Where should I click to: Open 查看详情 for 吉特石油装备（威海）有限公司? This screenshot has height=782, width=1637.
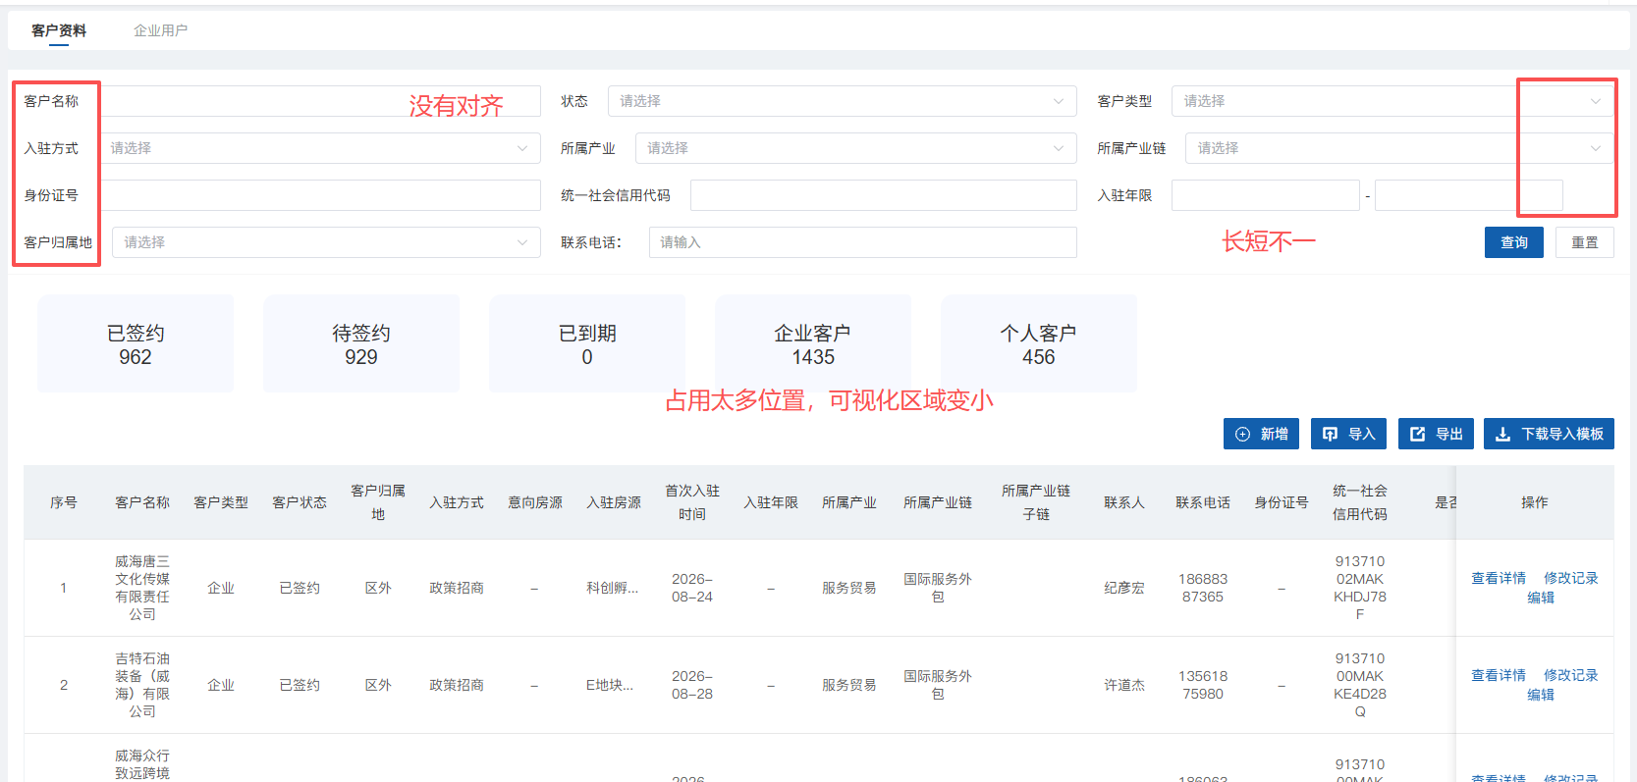pos(1499,675)
